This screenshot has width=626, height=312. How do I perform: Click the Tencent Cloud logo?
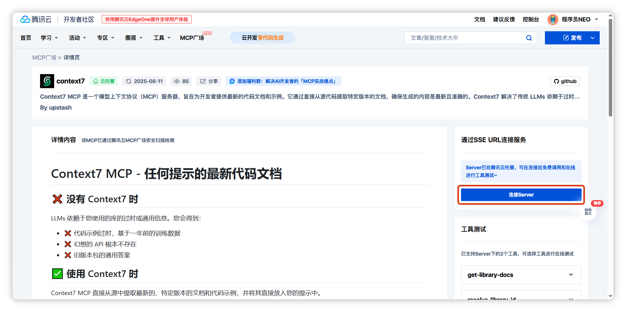35,19
